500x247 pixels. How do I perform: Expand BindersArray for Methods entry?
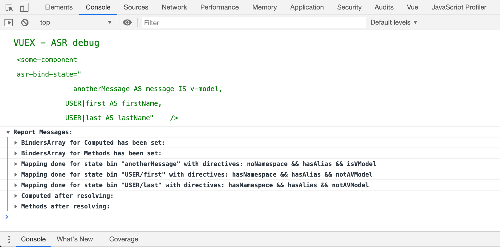16,153
